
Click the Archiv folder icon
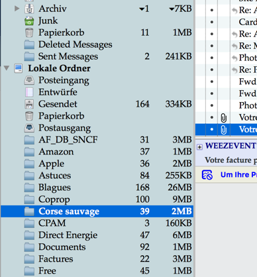29,9
